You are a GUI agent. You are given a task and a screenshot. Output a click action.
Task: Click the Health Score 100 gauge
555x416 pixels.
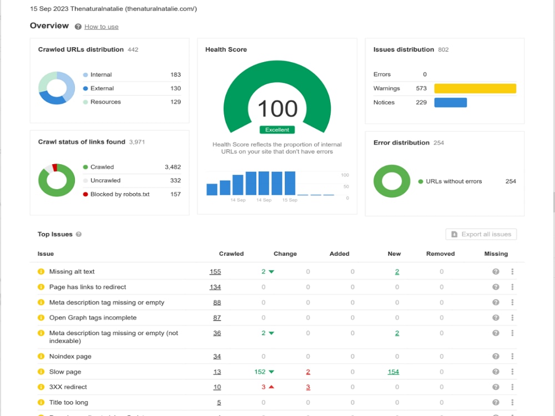point(277,97)
